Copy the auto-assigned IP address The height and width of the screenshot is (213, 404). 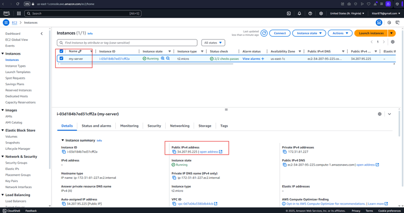tap(64, 204)
